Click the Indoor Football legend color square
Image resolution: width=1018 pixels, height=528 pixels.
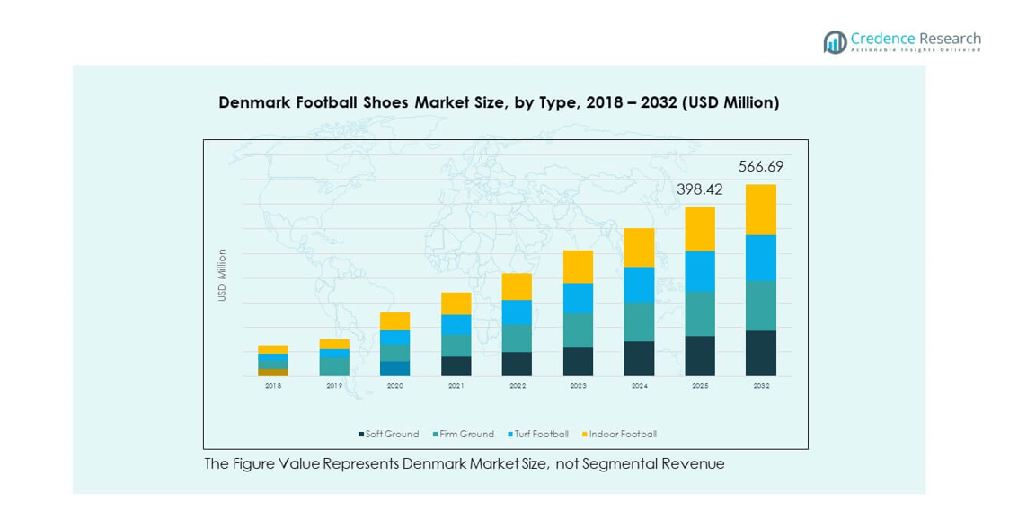[x=585, y=435]
